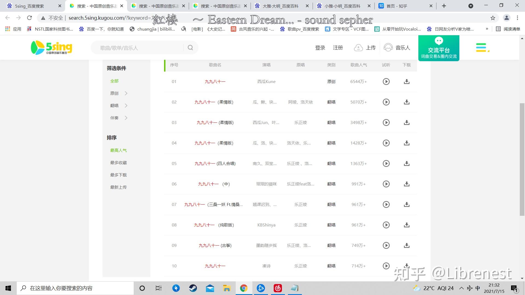
Task: Play song 01 by 西瓜Kune
Action: [386, 81]
